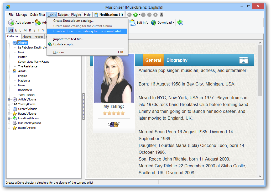Choose Import from text file menu entry

pos(87,39)
